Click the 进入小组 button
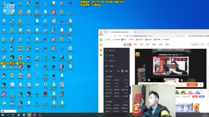This screenshot has height=117, width=209. click(179, 85)
